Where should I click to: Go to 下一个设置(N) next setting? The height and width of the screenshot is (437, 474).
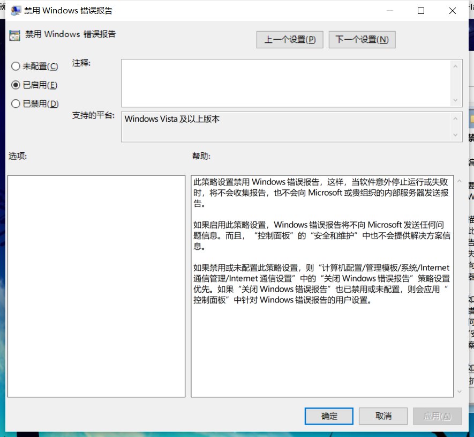[x=362, y=40]
